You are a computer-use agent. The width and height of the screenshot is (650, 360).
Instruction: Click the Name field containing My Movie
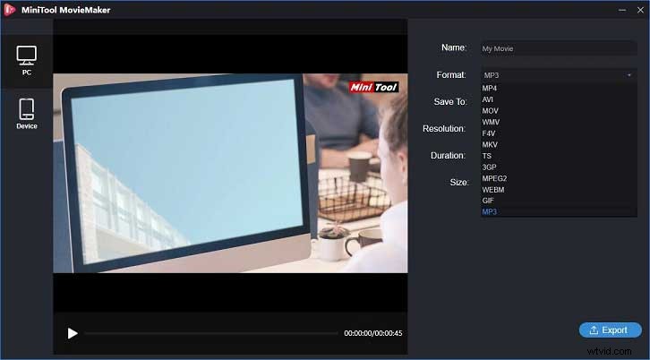[x=559, y=48]
